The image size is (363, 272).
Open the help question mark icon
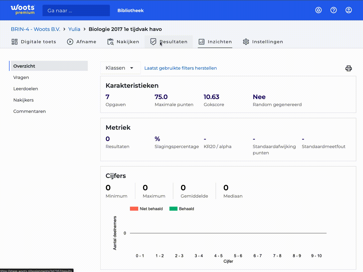coord(334,10)
